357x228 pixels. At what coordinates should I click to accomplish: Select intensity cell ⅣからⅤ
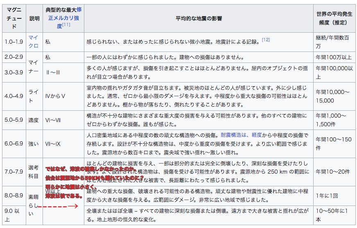pyautogui.click(x=63, y=96)
